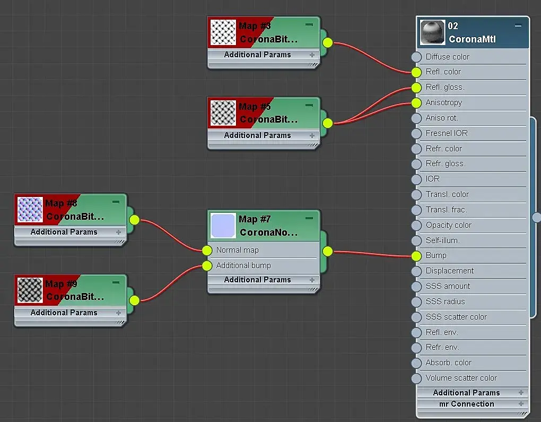This screenshot has height=422, width=541.
Task: Click the Map #9 output socket
Action: 134,300
